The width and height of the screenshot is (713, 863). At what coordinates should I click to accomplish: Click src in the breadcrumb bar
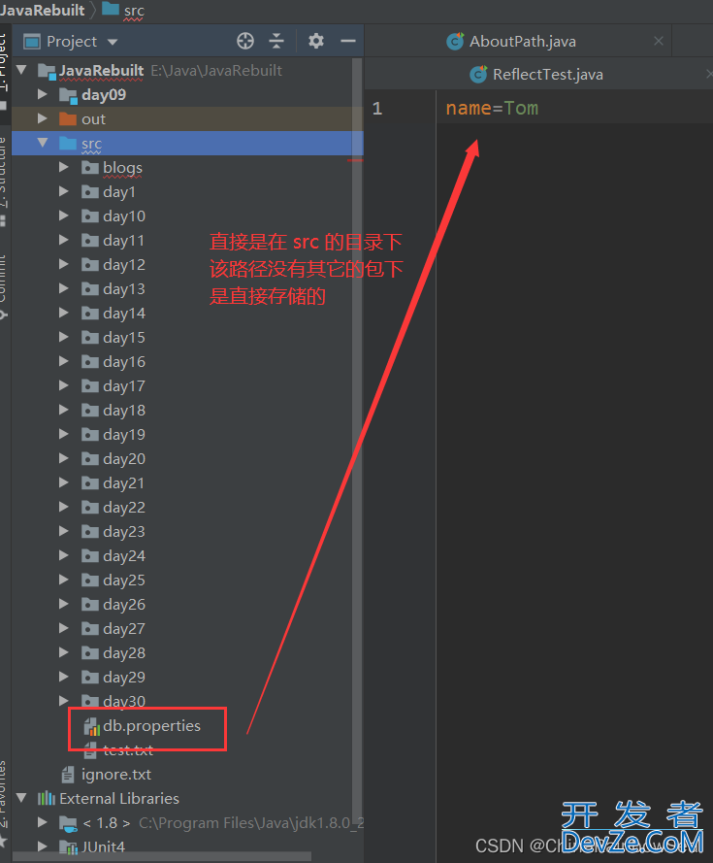coord(134,11)
